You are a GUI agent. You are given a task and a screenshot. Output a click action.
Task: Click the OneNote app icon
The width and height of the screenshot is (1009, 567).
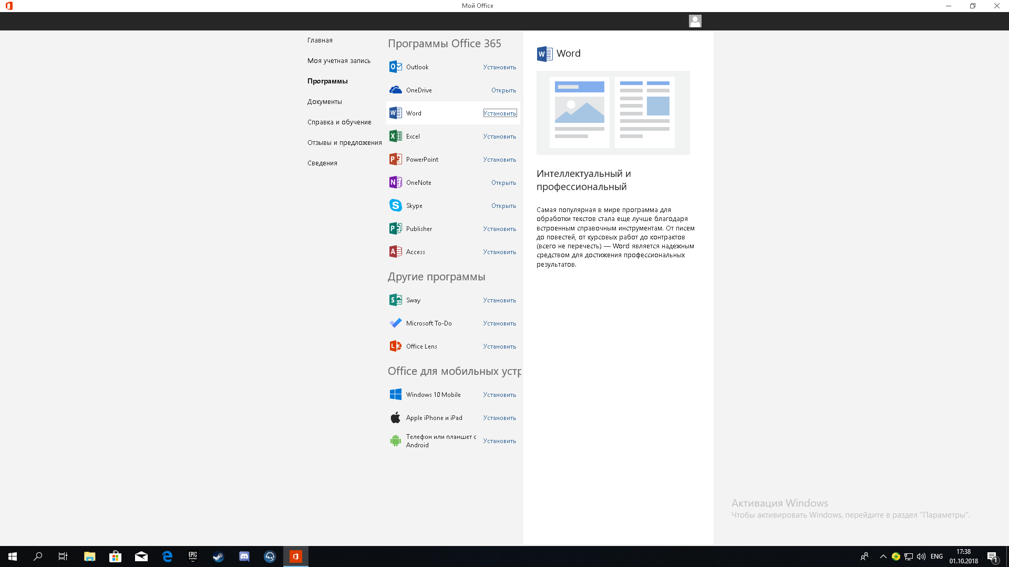(395, 183)
